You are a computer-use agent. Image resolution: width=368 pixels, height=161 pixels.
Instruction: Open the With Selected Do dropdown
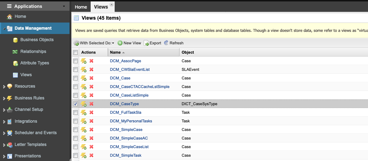pyautogui.click(x=94, y=43)
